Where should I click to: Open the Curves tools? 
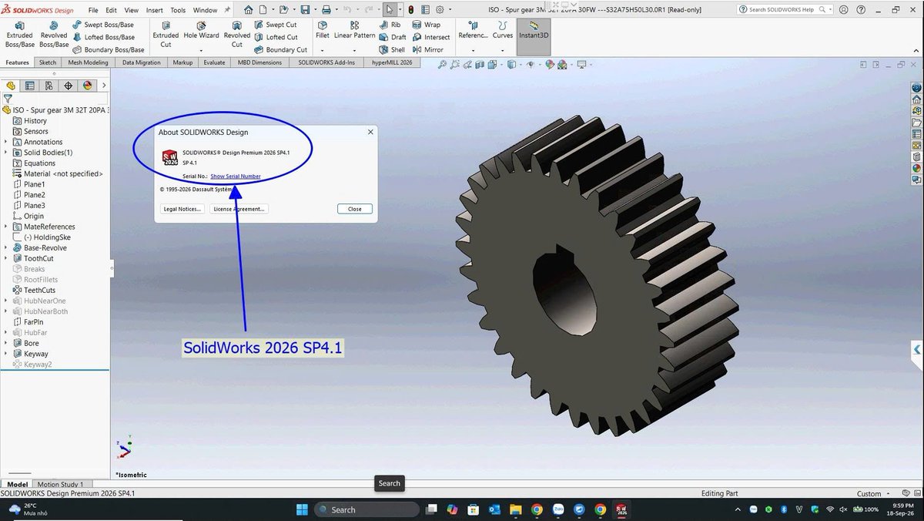click(x=503, y=31)
